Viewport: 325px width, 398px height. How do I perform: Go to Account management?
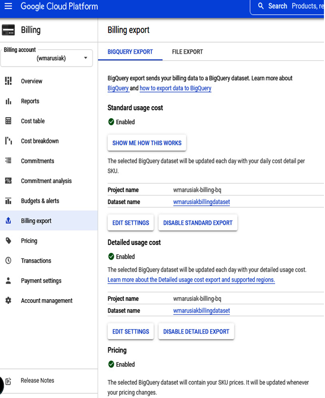tap(49, 301)
